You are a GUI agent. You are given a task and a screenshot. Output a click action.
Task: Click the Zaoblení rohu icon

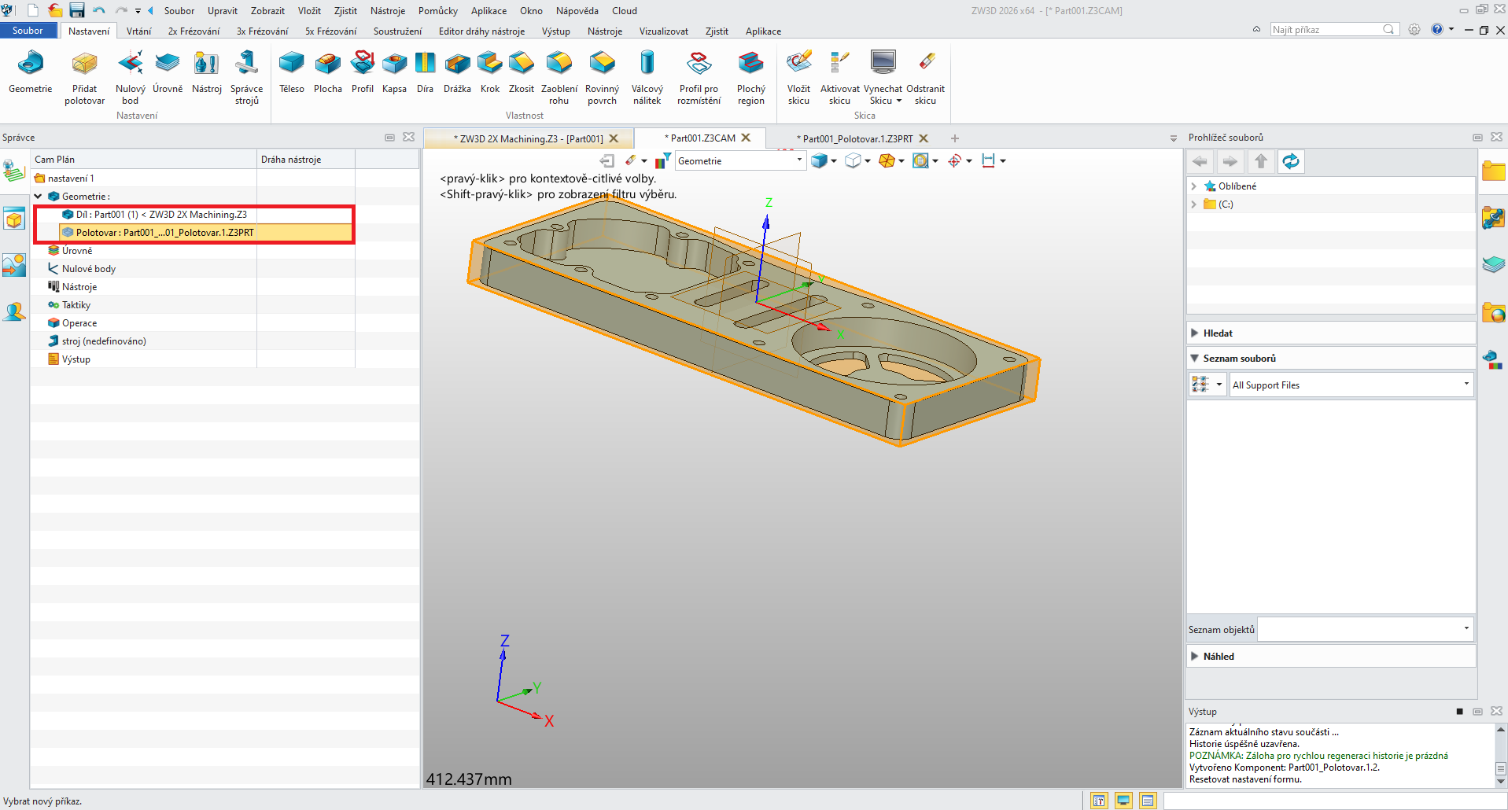559,78
